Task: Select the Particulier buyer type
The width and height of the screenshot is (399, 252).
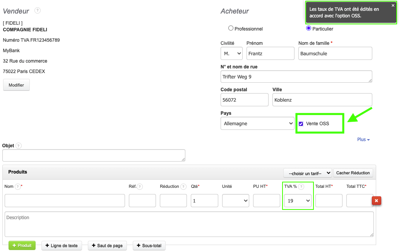Action: pos(308,28)
